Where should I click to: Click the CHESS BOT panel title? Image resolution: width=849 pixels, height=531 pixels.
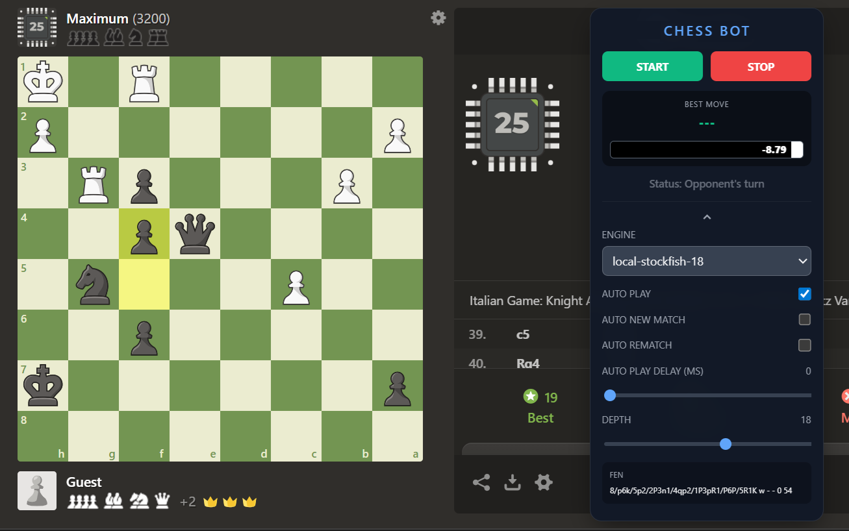pyautogui.click(x=707, y=31)
